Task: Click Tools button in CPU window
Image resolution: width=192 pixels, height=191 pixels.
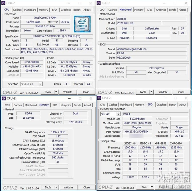Action: 47,92
